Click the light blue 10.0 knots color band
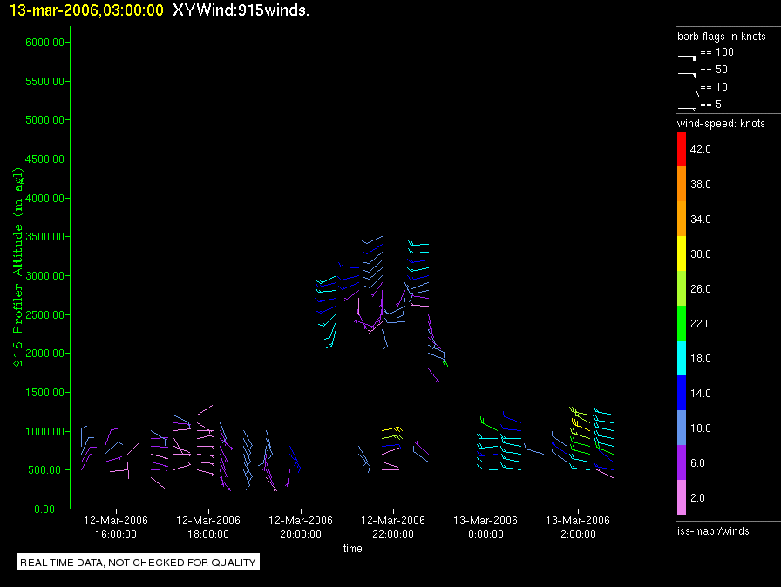 (682, 428)
